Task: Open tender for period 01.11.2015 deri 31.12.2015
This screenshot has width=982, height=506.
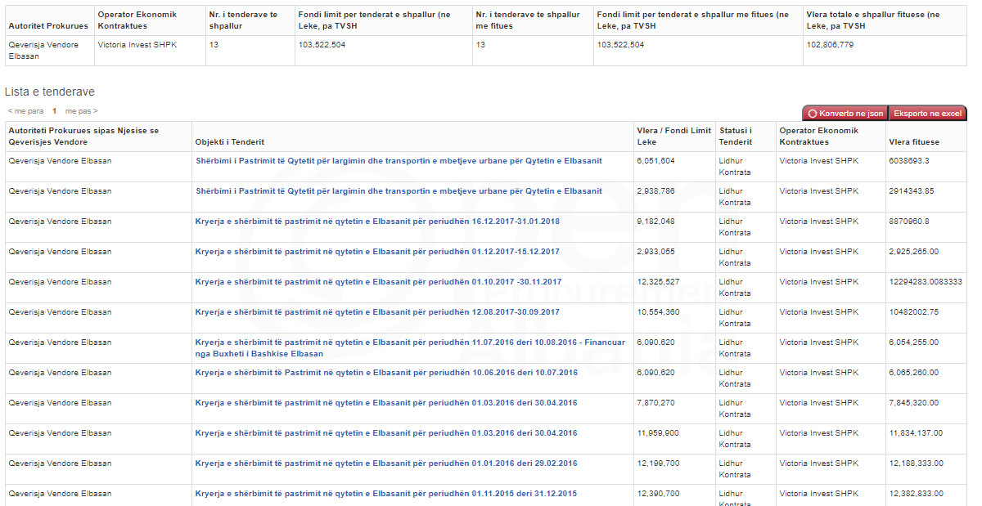Action: click(386, 494)
